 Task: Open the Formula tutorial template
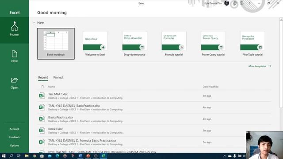point(174,44)
